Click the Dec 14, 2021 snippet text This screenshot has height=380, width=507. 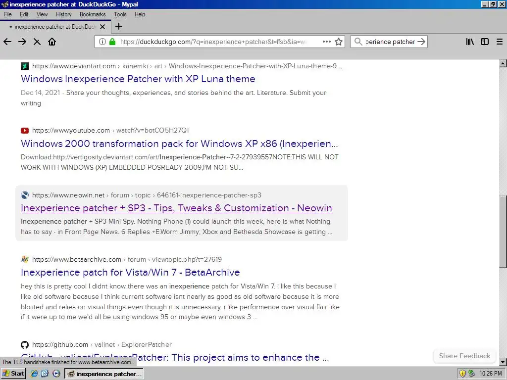174,98
